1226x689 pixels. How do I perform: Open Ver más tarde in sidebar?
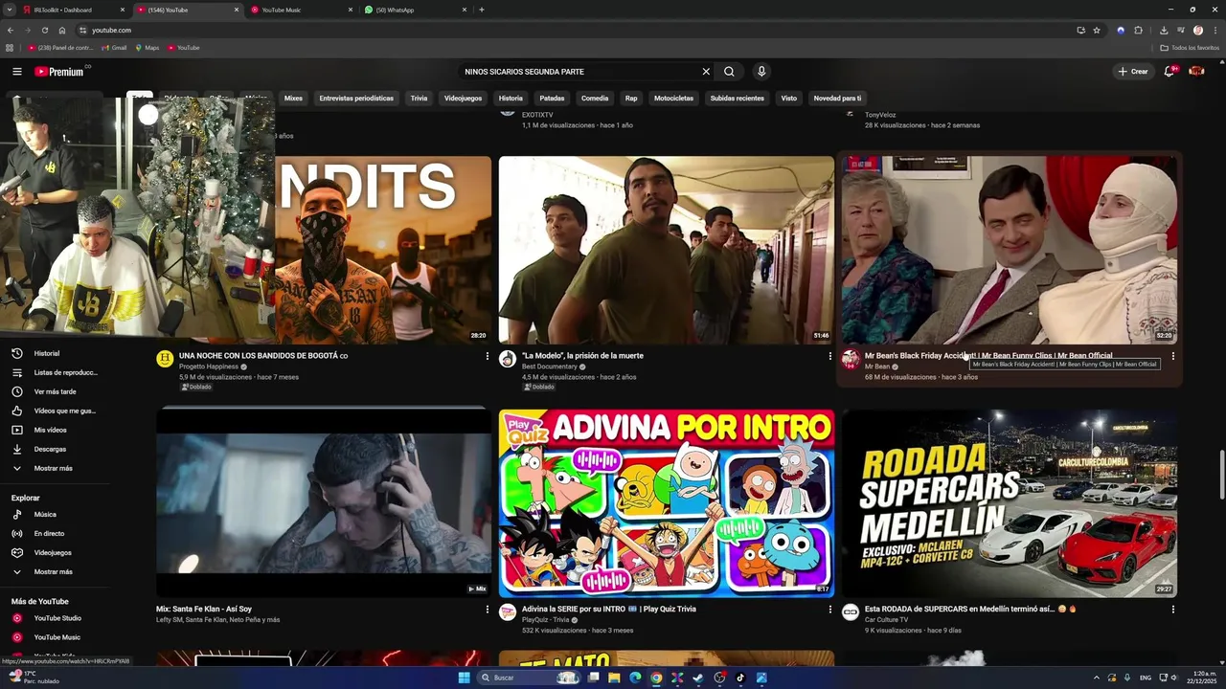(55, 391)
